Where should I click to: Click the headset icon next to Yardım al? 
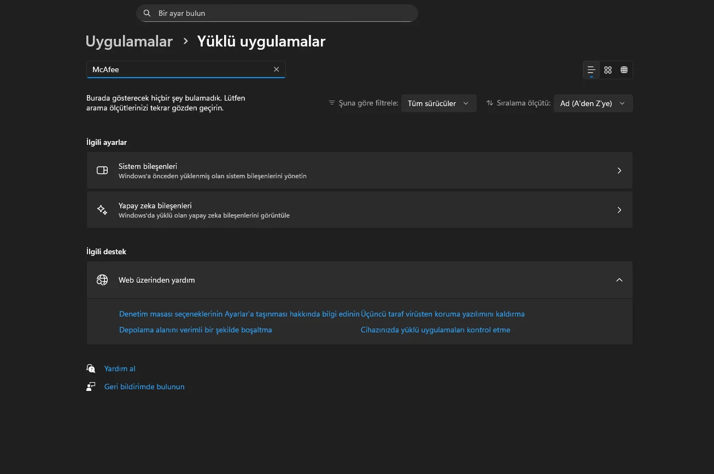91,368
